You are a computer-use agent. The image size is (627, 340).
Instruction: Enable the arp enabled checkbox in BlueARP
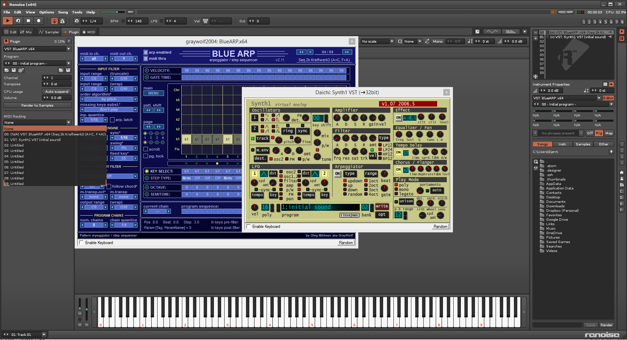coord(145,52)
